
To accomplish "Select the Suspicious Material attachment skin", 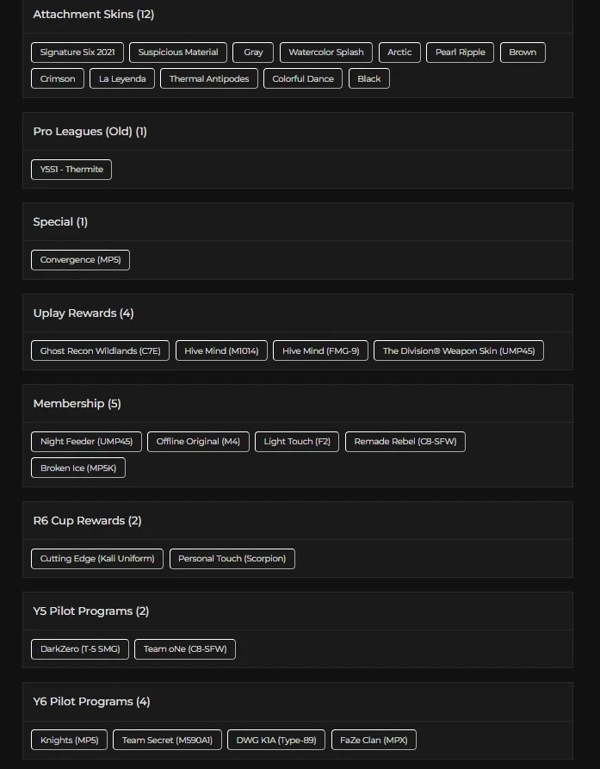I will (x=178, y=53).
